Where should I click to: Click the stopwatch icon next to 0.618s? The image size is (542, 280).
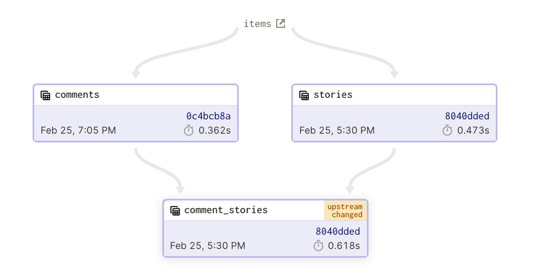pyautogui.click(x=318, y=245)
